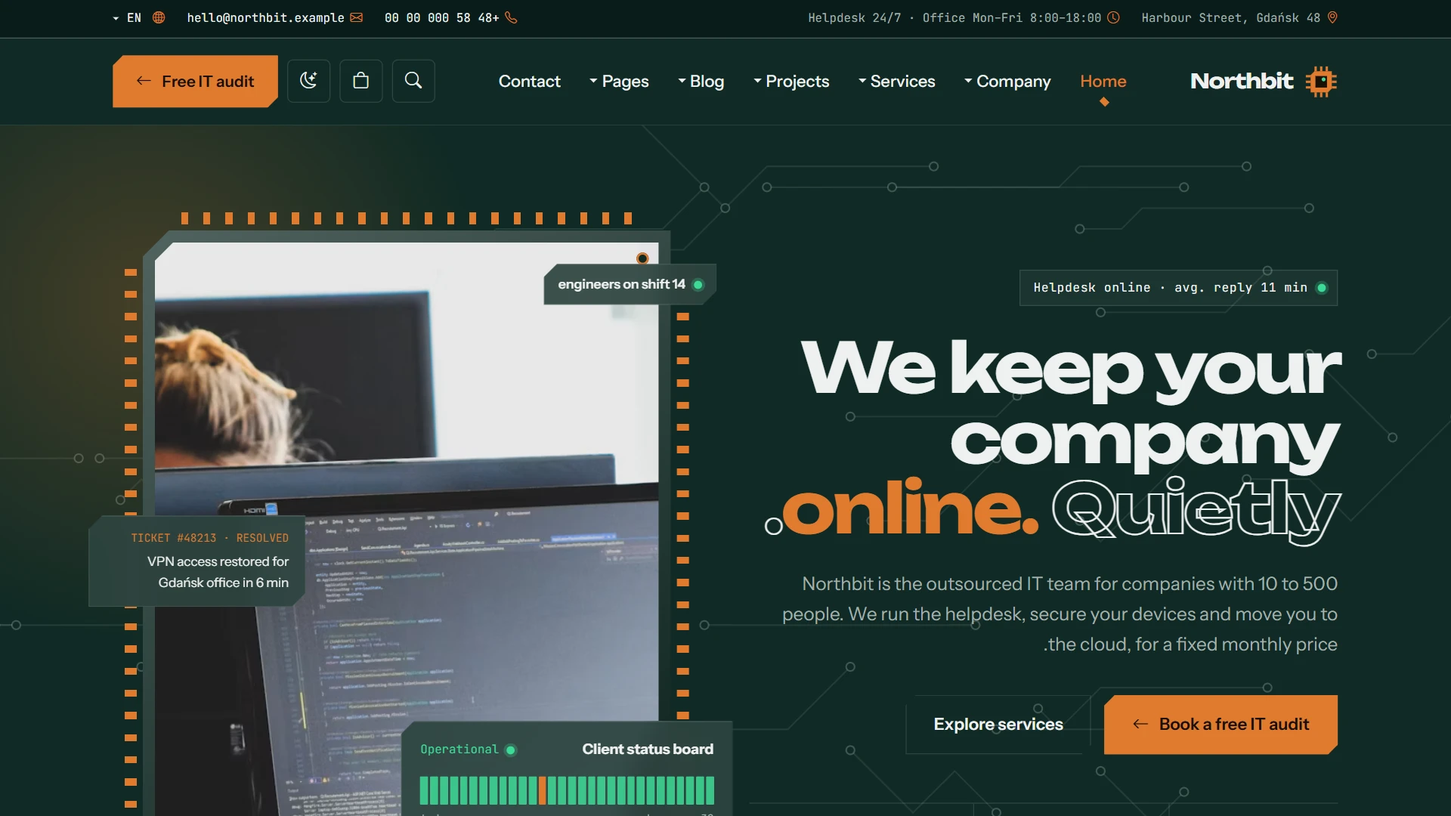Expand the Company menu
The image size is (1451, 816).
(1008, 82)
